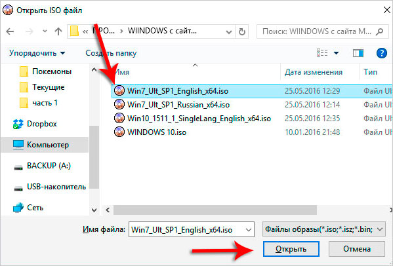Image resolution: width=393 pixels, height=266 pixels.
Task: Open Dropbox in the navigation pane
Action: click(x=35, y=124)
